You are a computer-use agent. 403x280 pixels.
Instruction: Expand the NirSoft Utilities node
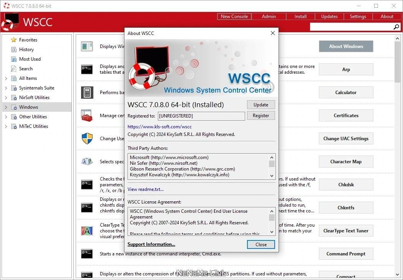[6, 98]
